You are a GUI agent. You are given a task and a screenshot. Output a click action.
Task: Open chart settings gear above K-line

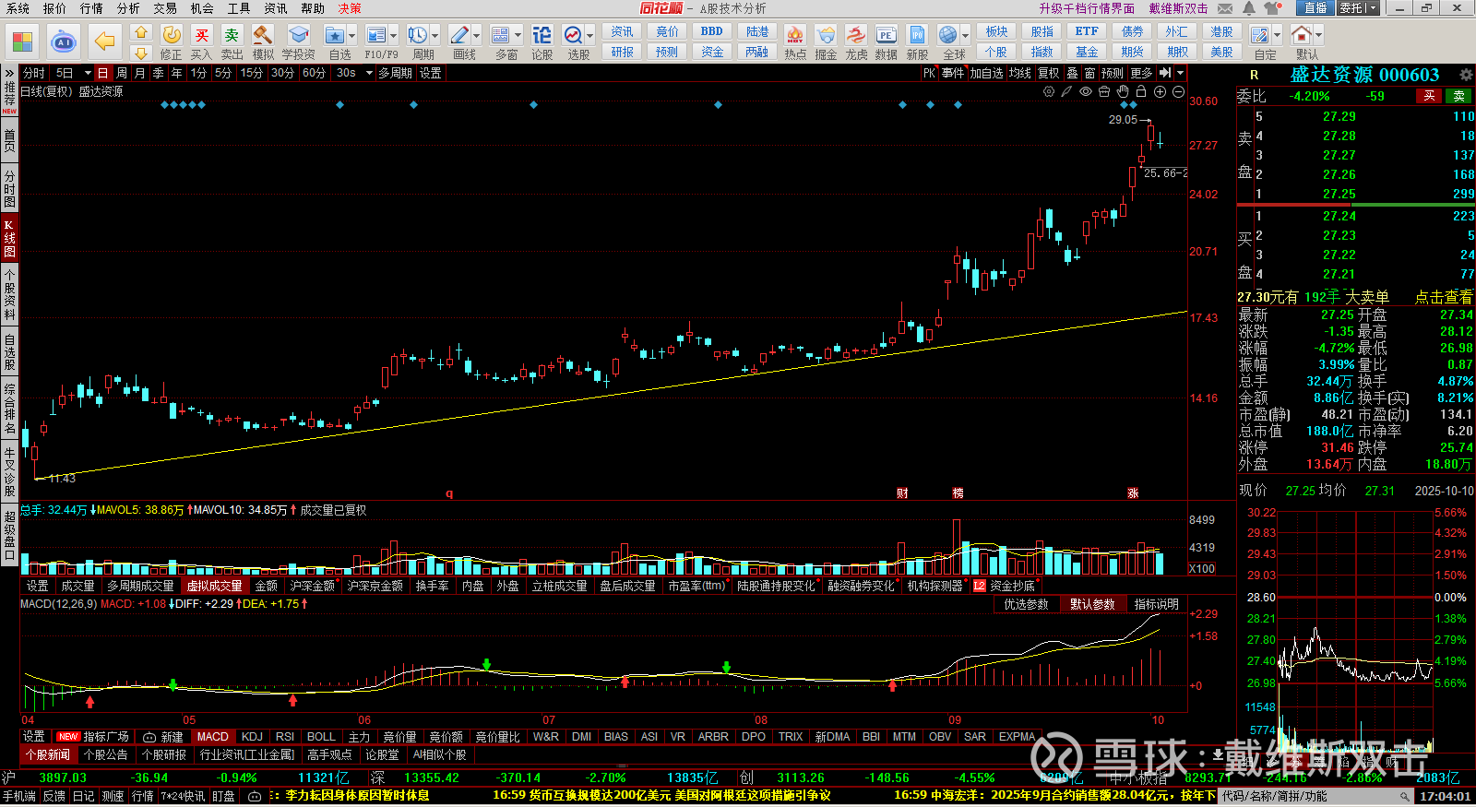(1049, 91)
